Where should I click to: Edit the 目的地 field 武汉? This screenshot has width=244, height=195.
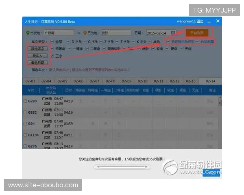click(116, 33)
